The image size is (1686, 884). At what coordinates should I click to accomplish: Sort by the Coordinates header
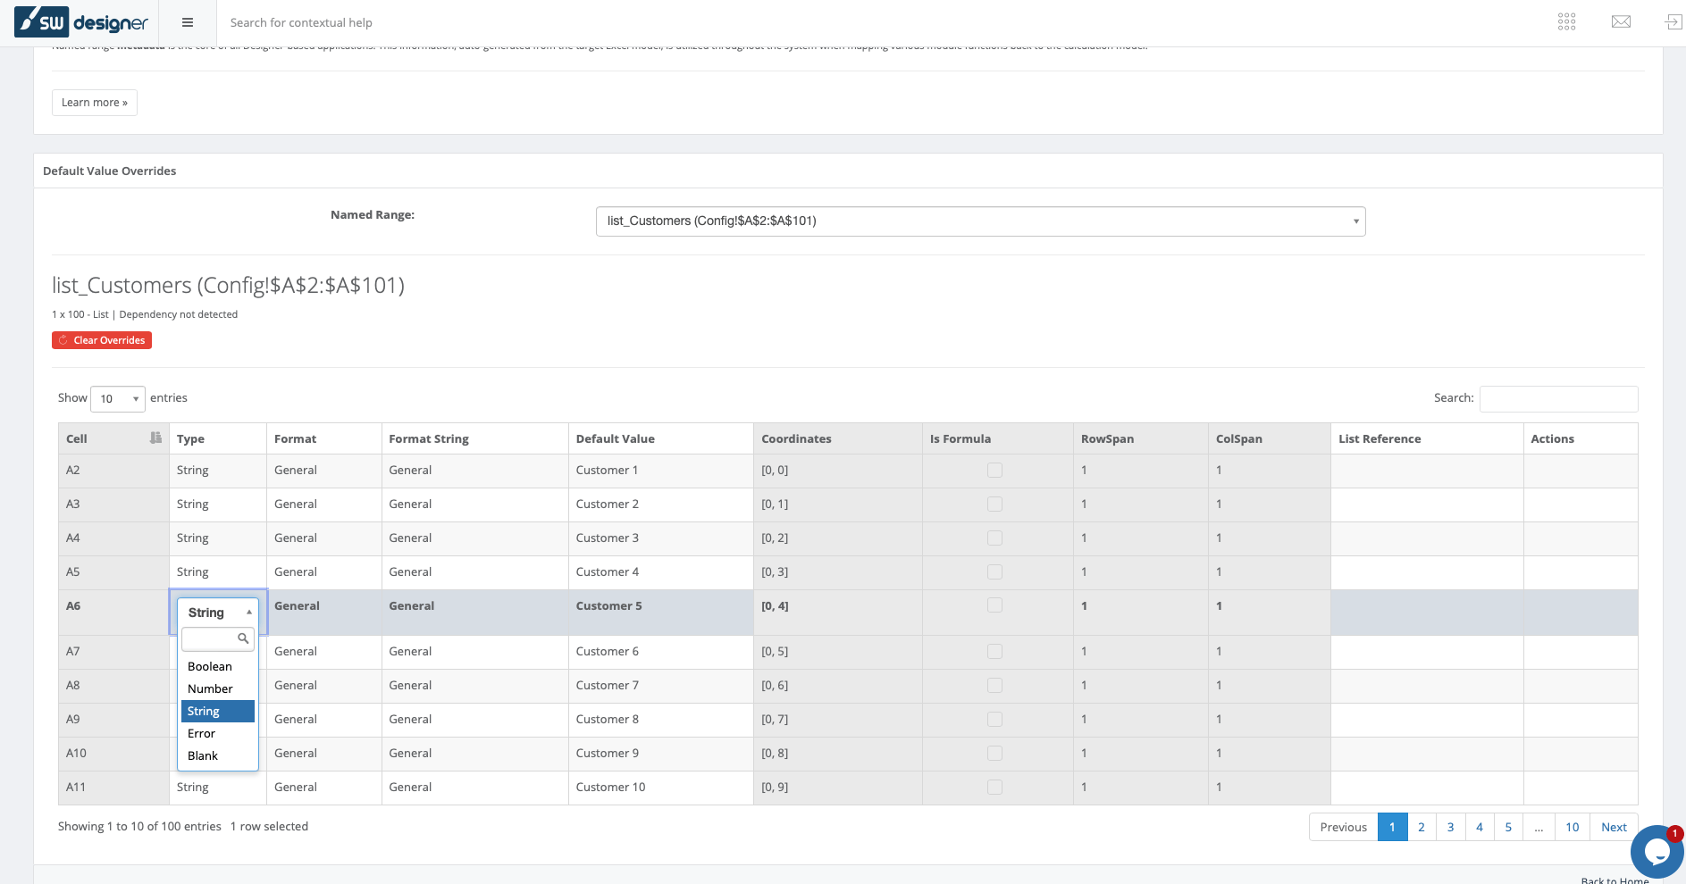pyautogui.click(x=838, y=438)
